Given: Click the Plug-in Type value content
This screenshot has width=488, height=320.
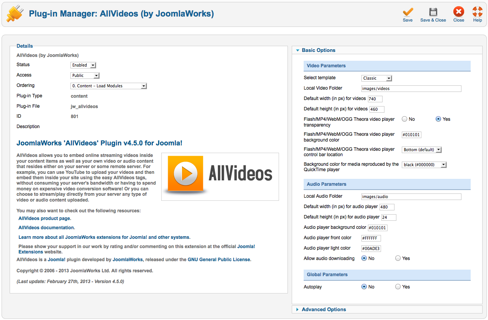Looking at the screenshot, I should click(79, 96).
